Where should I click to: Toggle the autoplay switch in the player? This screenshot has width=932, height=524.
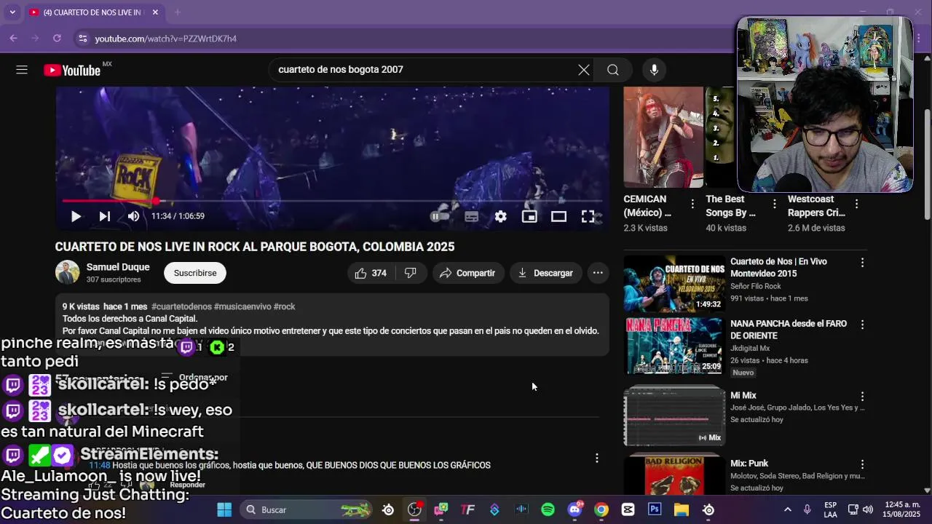439,216
